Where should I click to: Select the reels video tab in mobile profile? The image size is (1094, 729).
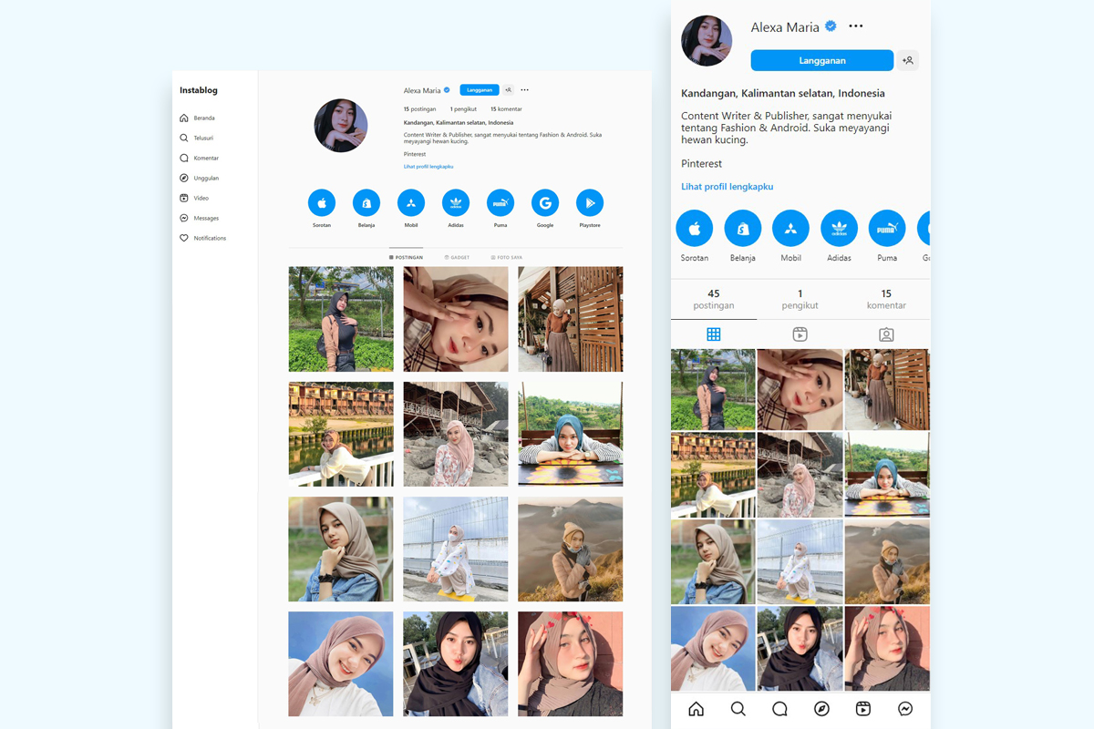coord(800,334)
